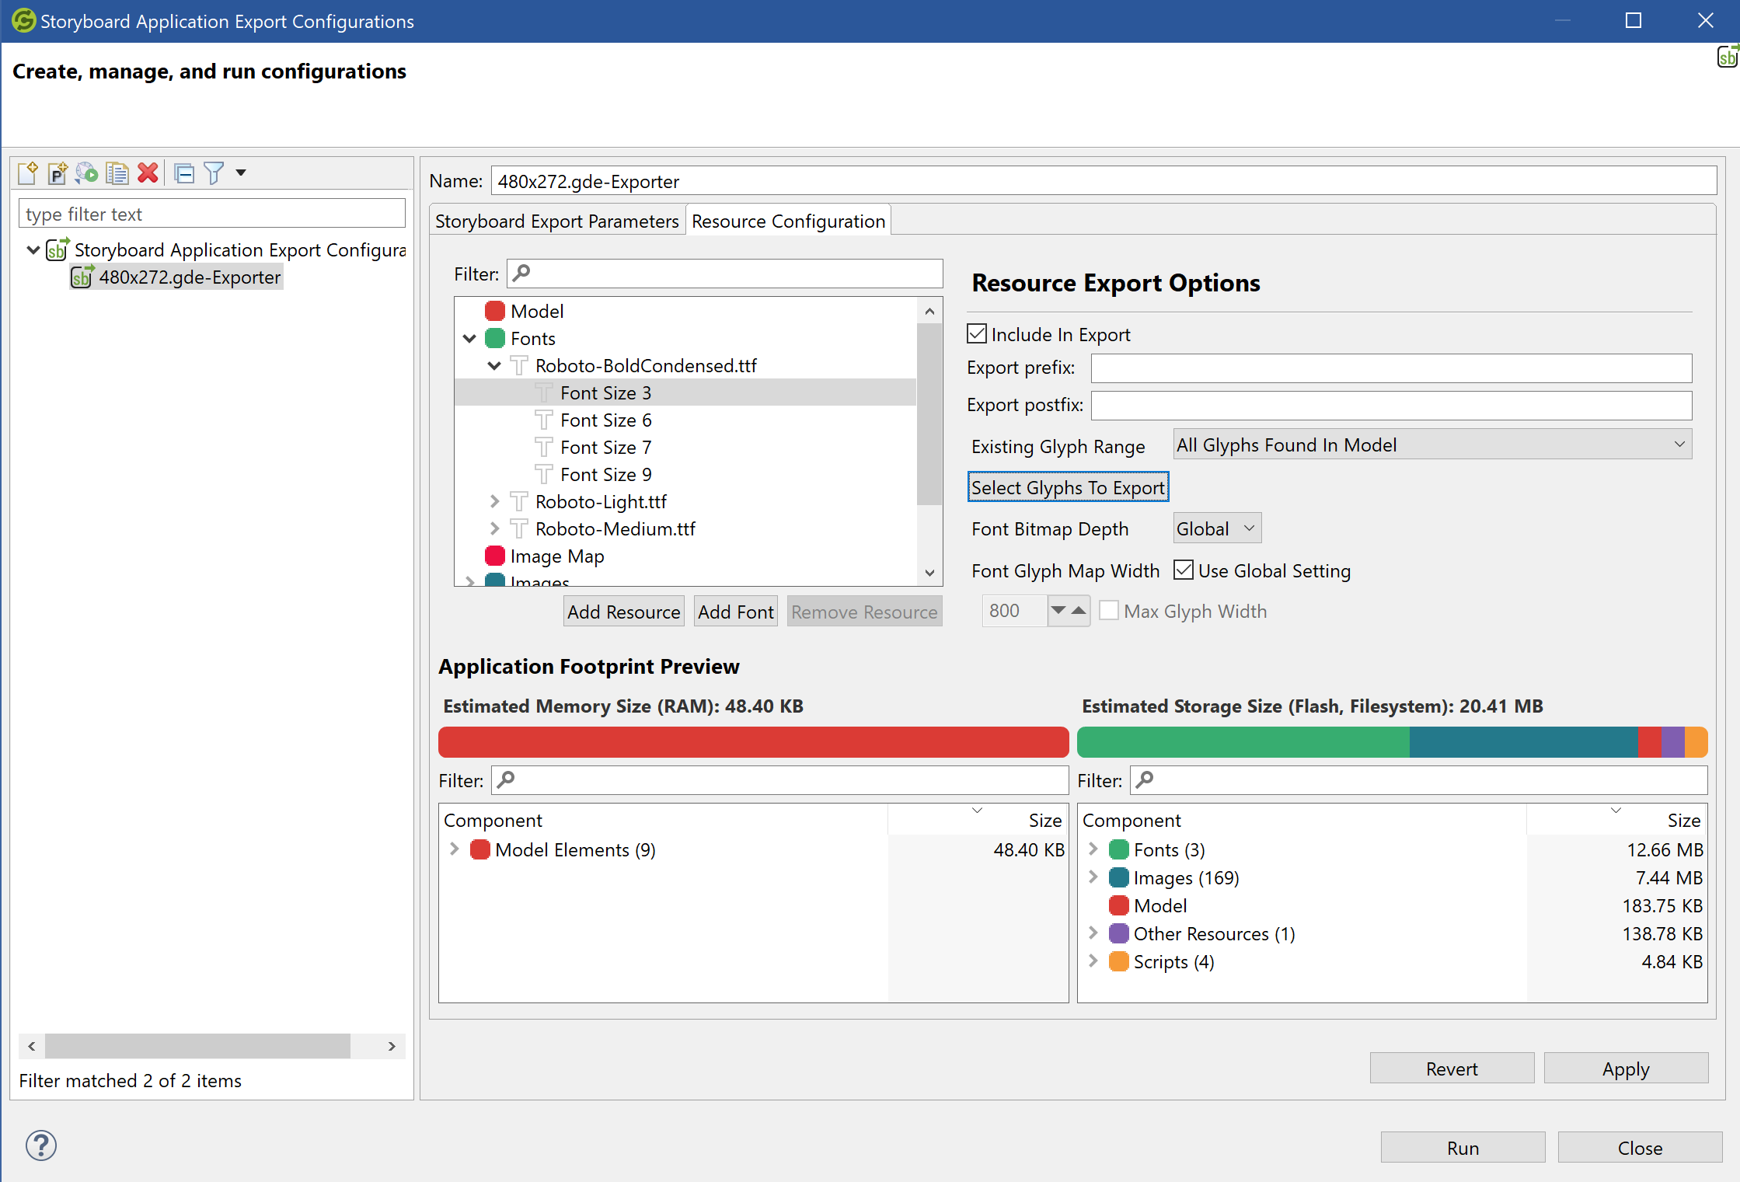Click Select Glyphs To Export button
Screen dimensions: 1740x1182
1068,487
